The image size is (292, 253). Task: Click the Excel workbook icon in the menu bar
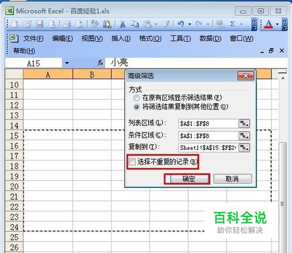pos(14,38)
